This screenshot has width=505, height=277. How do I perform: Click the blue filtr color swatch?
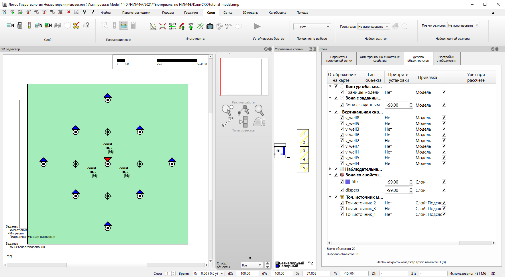coord(347,182)
